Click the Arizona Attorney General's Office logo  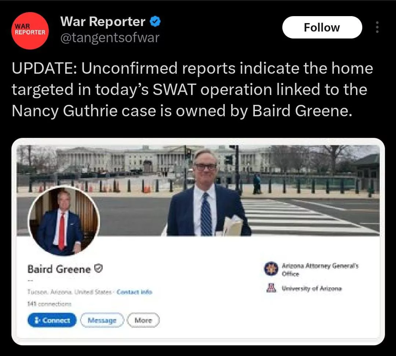coord(271,269)
